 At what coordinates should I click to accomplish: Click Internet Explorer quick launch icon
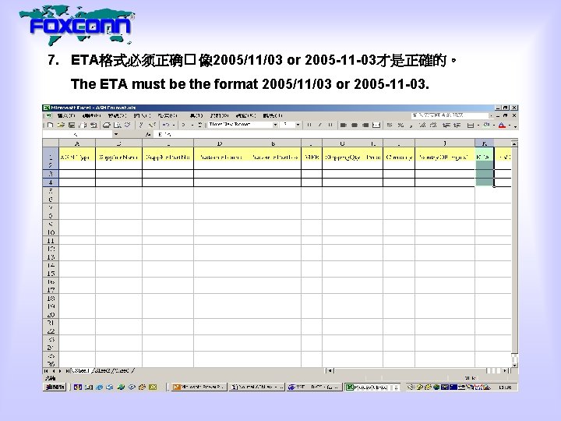click(x=100, y=387)
